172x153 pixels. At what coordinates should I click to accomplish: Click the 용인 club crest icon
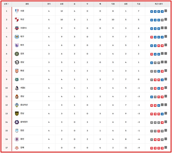(x=17, y=139)
